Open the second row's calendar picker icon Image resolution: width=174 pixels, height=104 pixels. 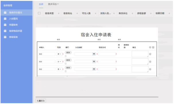click(x=94, y=62)
